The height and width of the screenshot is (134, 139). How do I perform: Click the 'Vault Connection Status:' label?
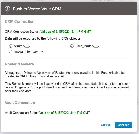pos(22,113)
